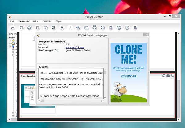The width and height of the screenshot is (185, 128).
Task: Click the Version 1.0 - June 2006 line
Action: tap(54, 87)
